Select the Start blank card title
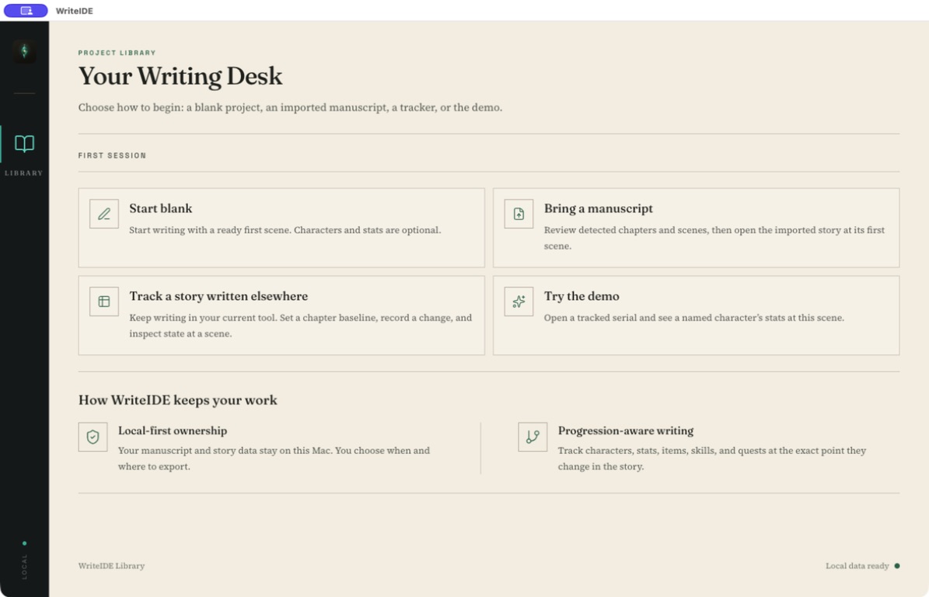Viewport: 929px width, 597px height. point(161,208)
